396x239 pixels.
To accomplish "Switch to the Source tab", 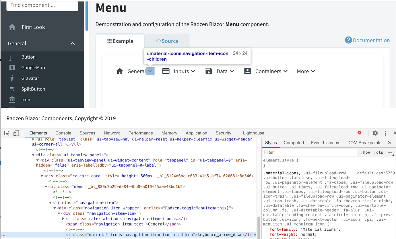I will pos(167,41).
